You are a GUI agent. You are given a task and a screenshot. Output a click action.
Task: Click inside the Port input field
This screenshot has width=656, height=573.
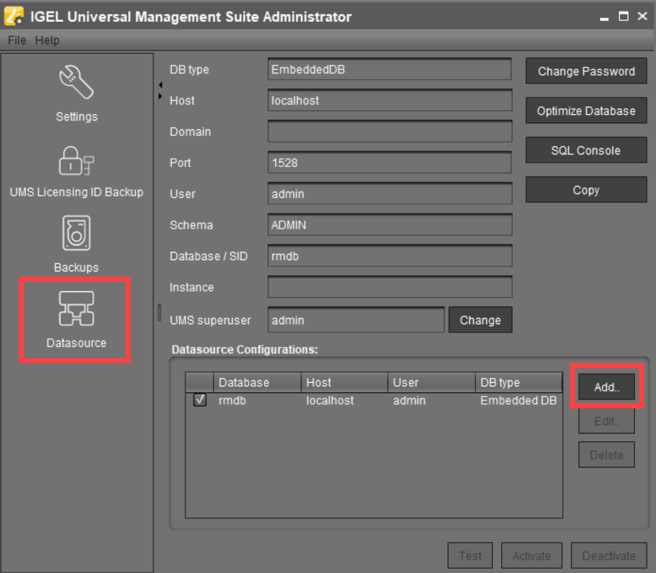[x=389, y=162]
